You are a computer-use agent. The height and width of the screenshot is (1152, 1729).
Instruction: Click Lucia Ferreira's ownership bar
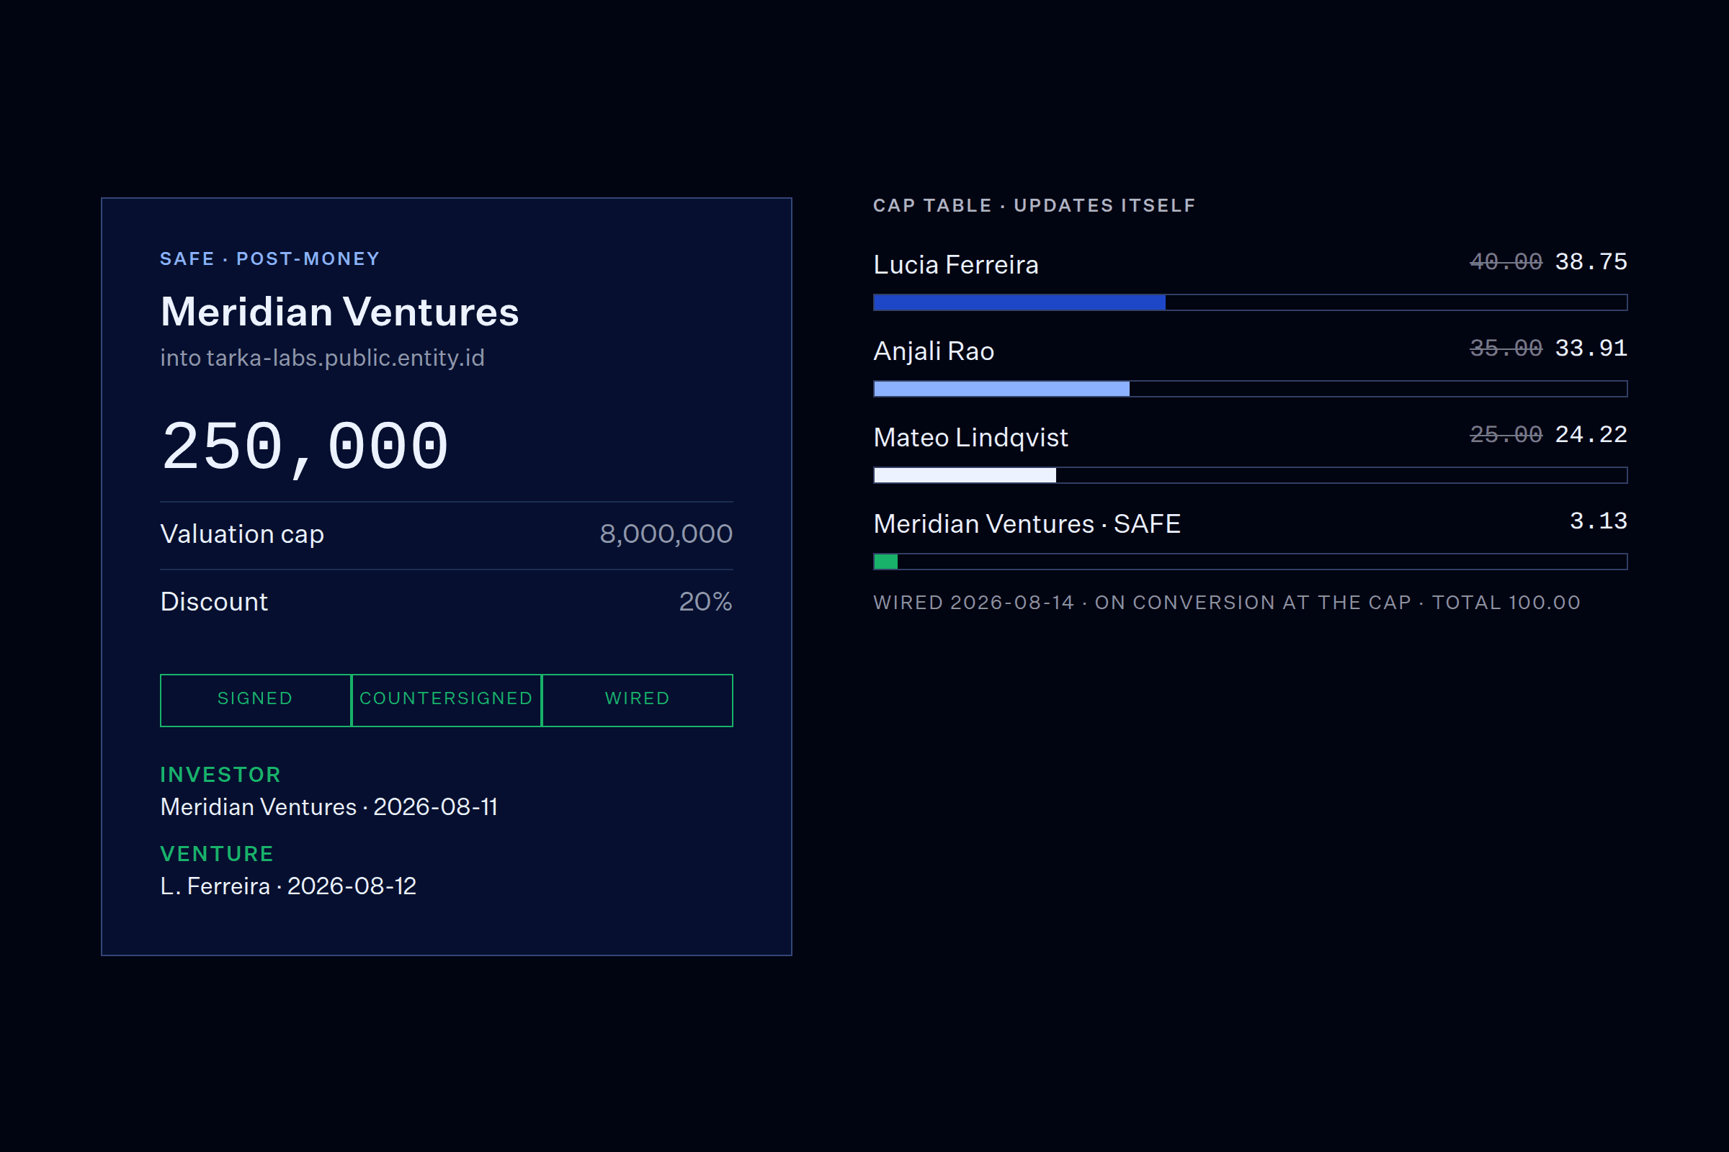coord(1250,302)
